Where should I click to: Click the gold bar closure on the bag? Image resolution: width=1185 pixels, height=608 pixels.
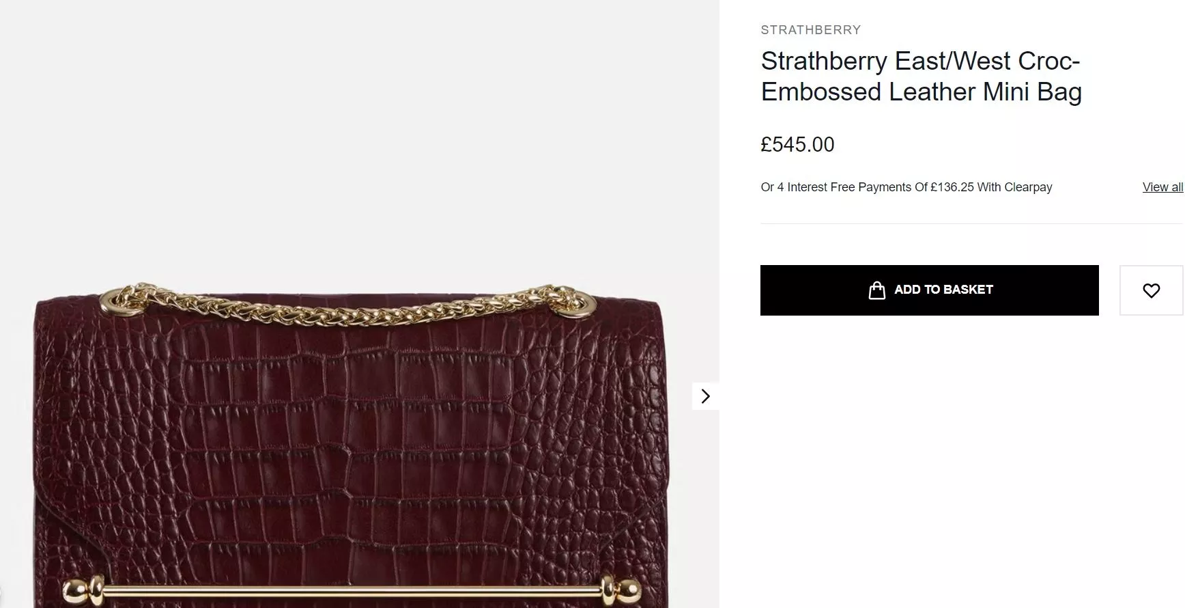click(348, 590)
